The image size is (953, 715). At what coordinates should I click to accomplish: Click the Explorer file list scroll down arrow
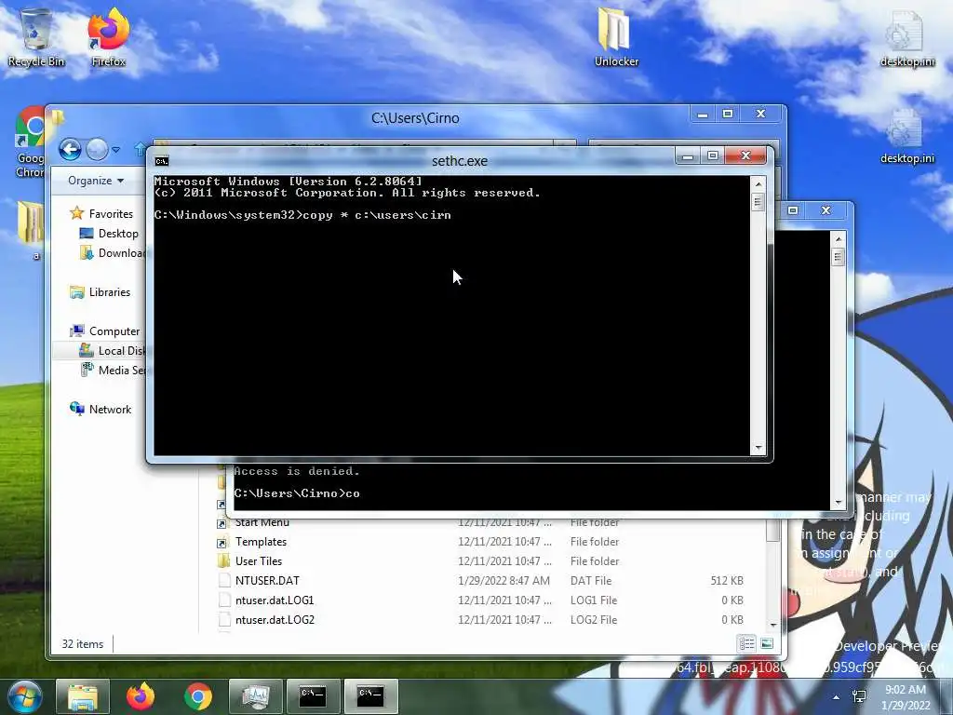[773, 625]
